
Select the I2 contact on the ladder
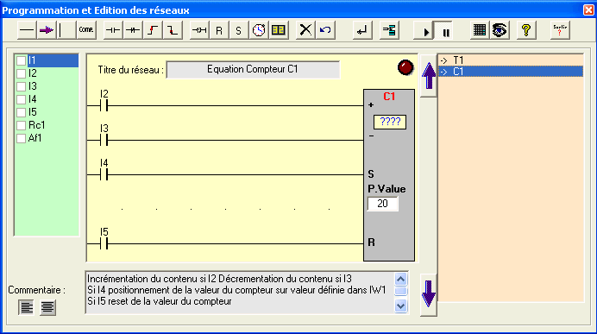click(104, 105)
